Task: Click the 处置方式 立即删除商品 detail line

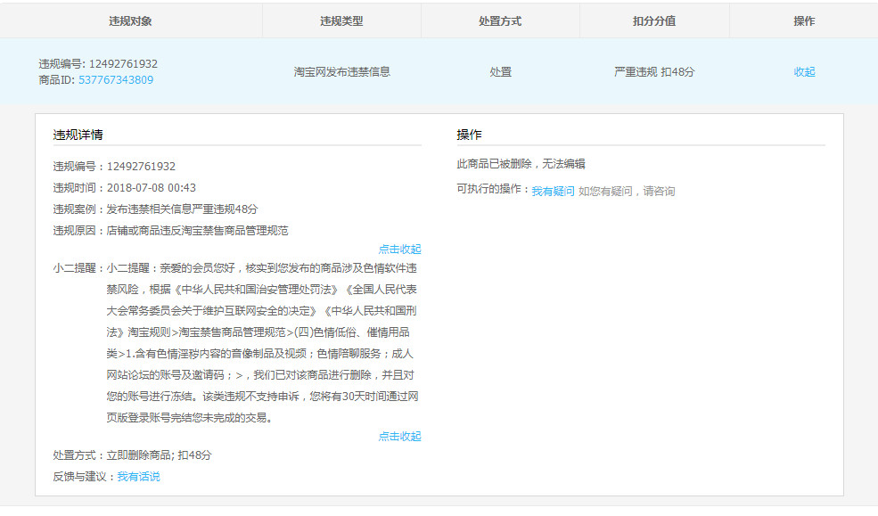Action: 132,455
